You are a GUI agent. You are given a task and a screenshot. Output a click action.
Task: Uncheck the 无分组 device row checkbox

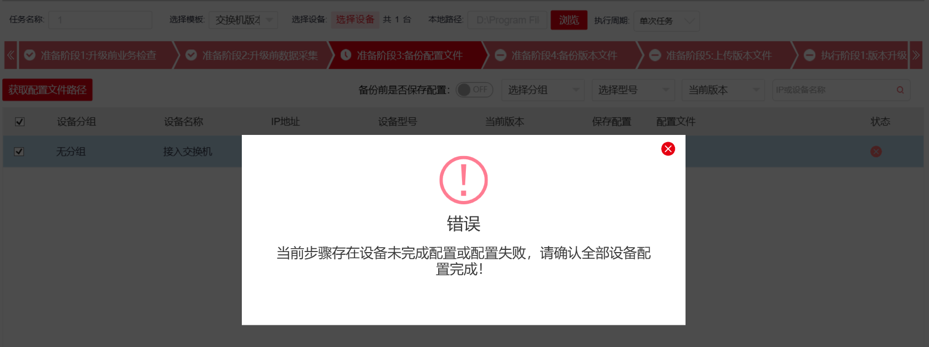click(x=19, y=152)
